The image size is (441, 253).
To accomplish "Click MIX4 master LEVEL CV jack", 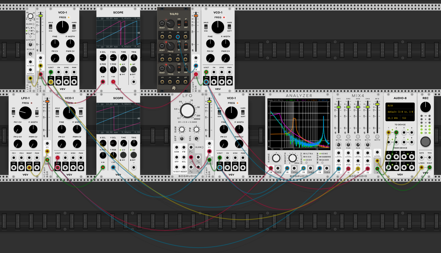I will click(377, 153).
